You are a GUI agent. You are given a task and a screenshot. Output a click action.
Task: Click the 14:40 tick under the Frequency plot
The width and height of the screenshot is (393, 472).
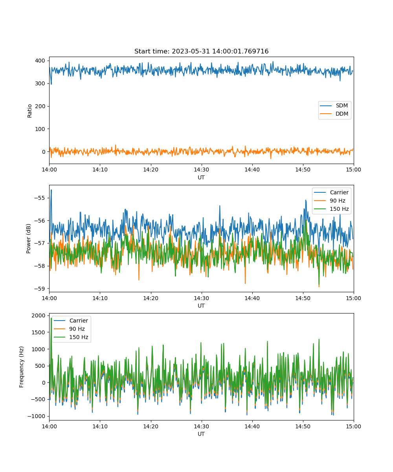(x=252, y=426)
